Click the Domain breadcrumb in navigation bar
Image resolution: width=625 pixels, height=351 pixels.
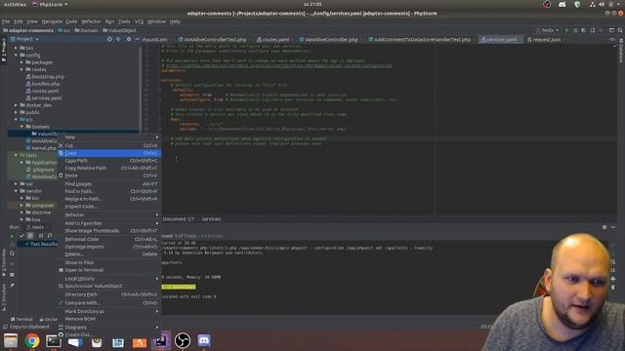pyautogui.click(x=86, y=30)
